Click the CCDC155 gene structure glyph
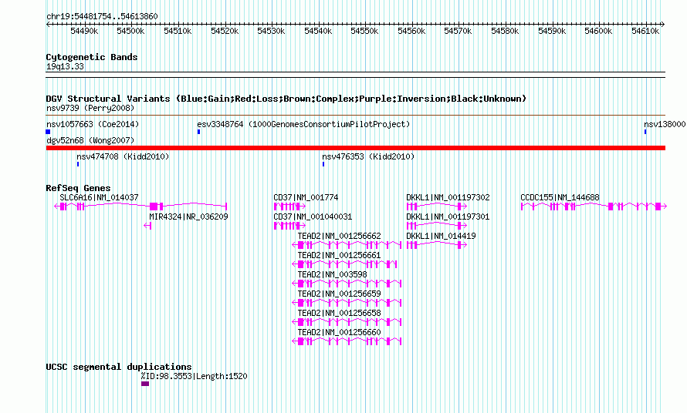 click(x=594, y=206)
